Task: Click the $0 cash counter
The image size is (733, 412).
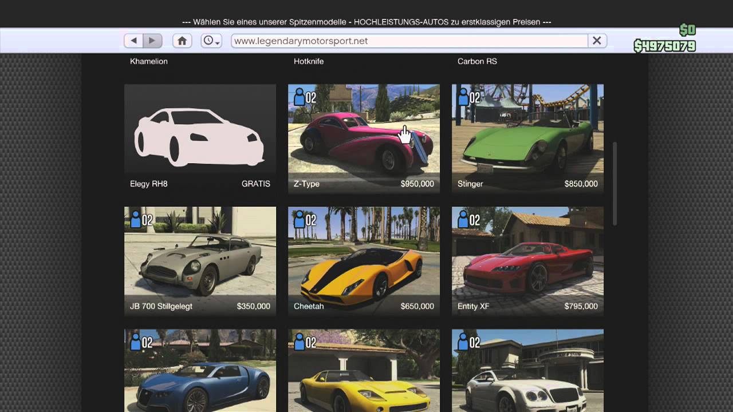Action: pyautogui.click(x=687, y=30)
